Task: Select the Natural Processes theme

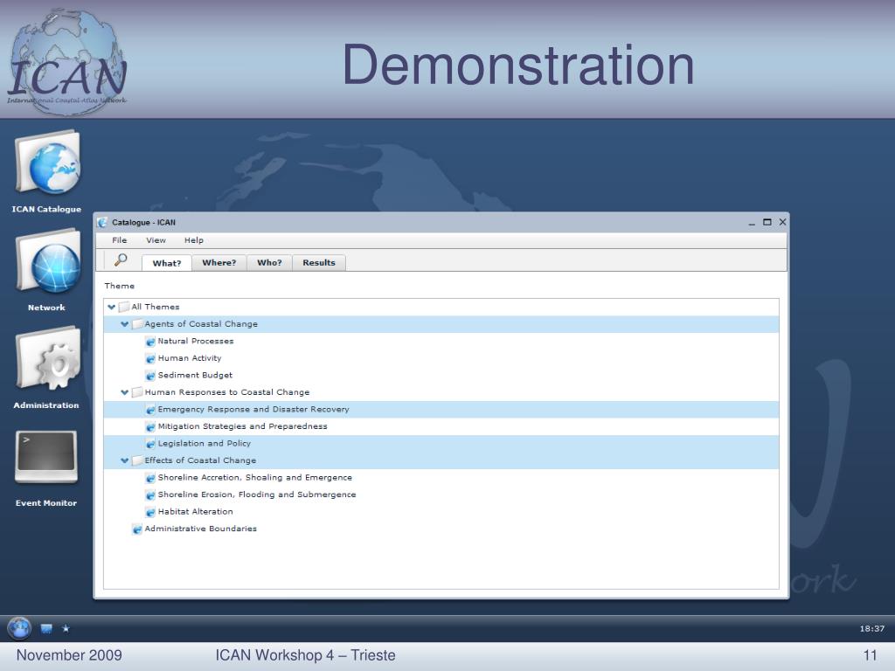Action: click(x=195, y=341)
